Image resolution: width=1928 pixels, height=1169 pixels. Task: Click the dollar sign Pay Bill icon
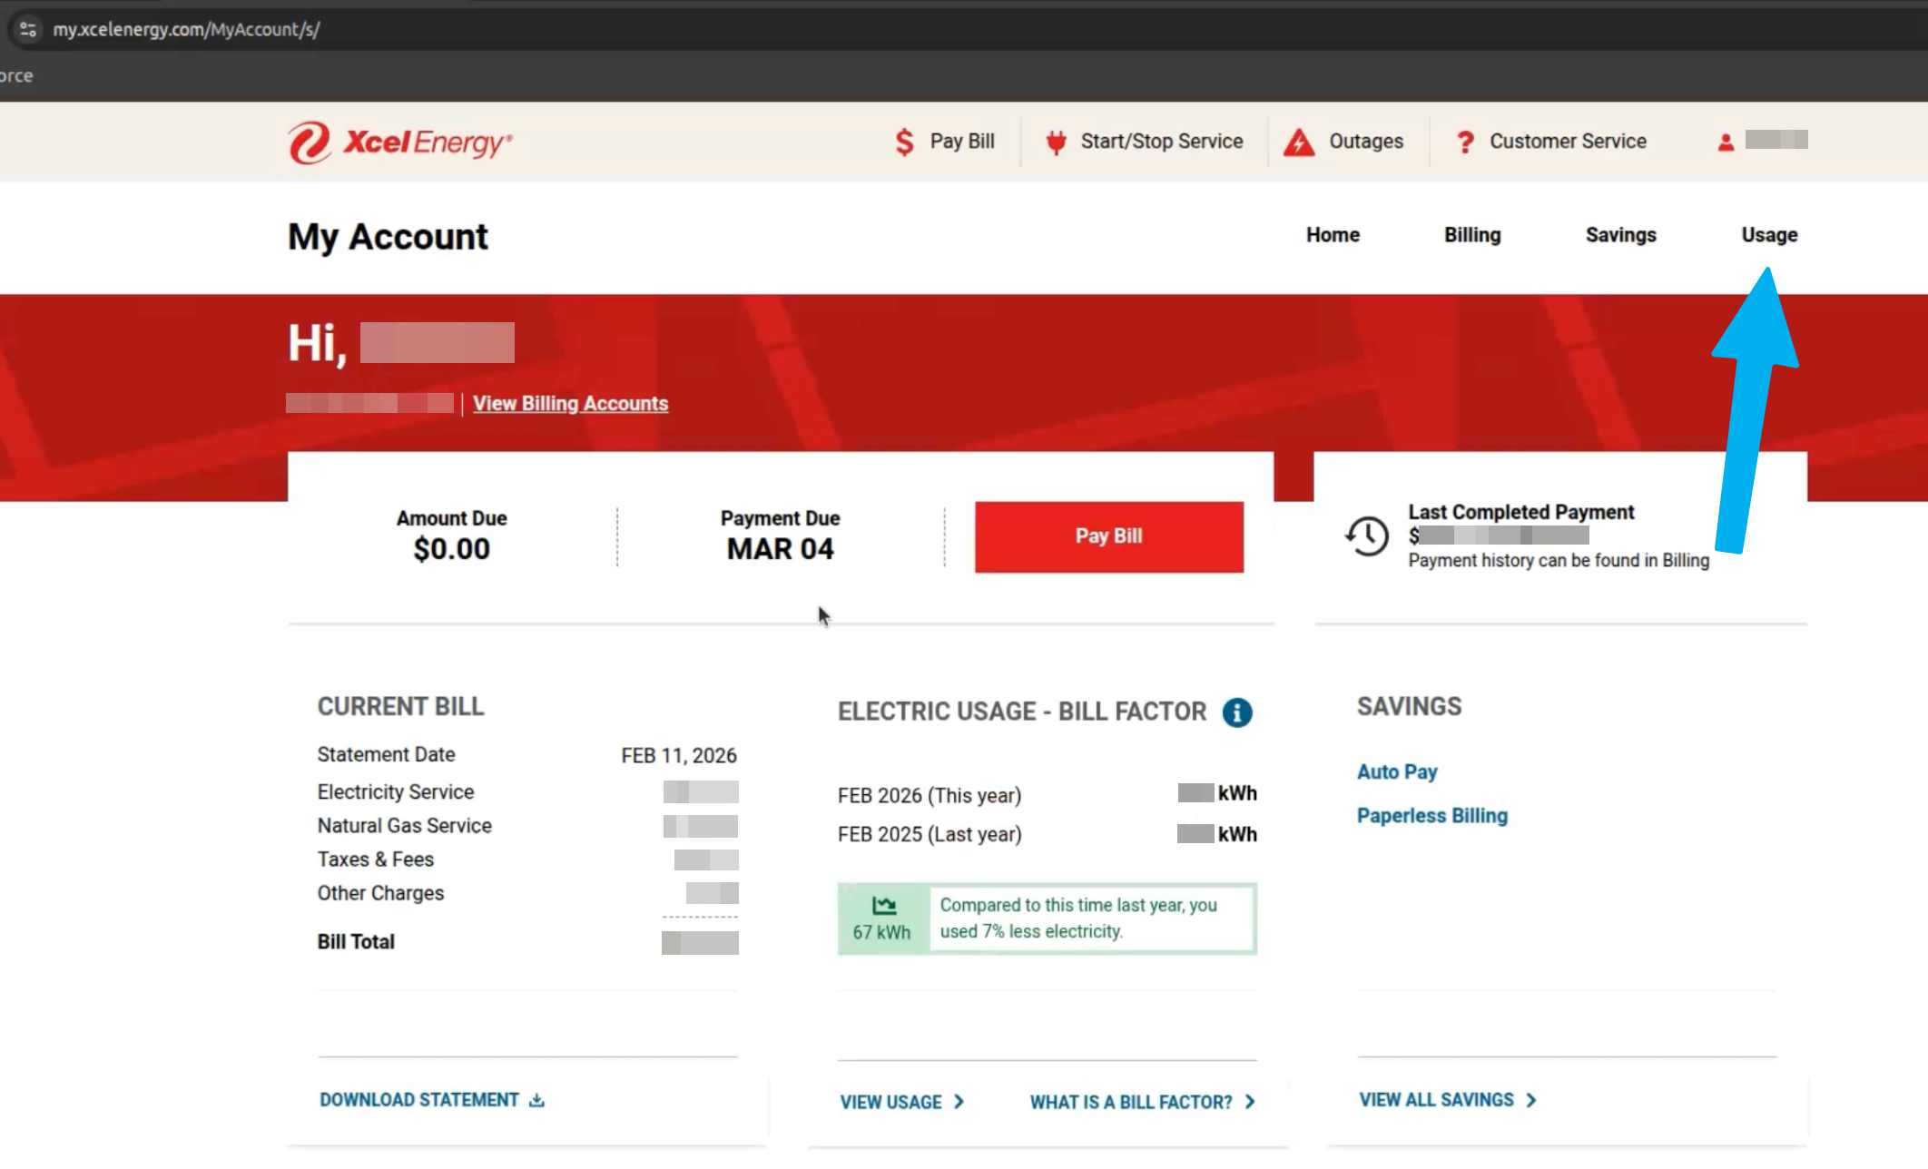point(904,142)
